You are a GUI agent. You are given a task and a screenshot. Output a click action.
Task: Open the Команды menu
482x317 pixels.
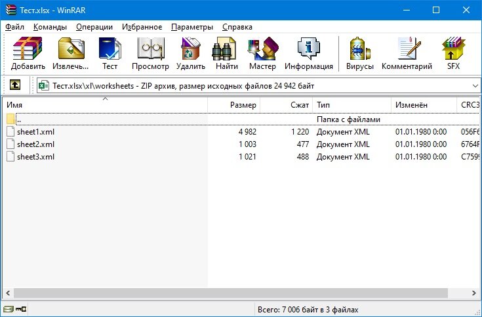pyautogui.click(x=50, y=27)
